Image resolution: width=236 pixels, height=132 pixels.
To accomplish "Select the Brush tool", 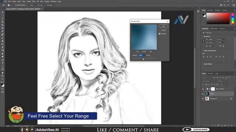I will pos(3,37).
